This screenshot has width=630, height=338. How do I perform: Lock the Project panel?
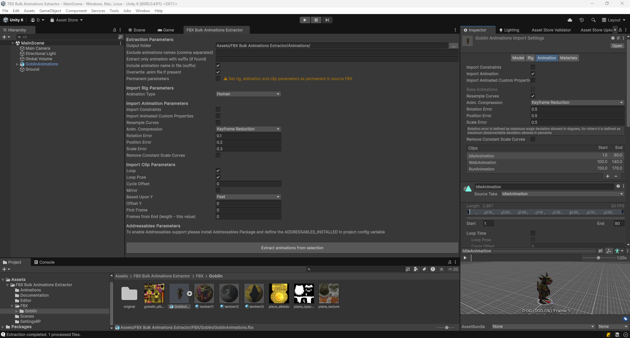coord(450,262)
